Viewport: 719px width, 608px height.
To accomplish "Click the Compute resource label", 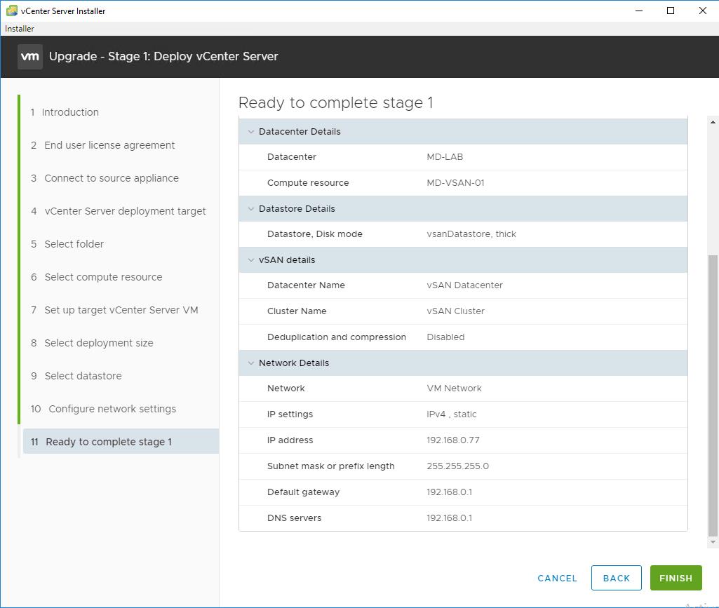I will tap(308, 183).
